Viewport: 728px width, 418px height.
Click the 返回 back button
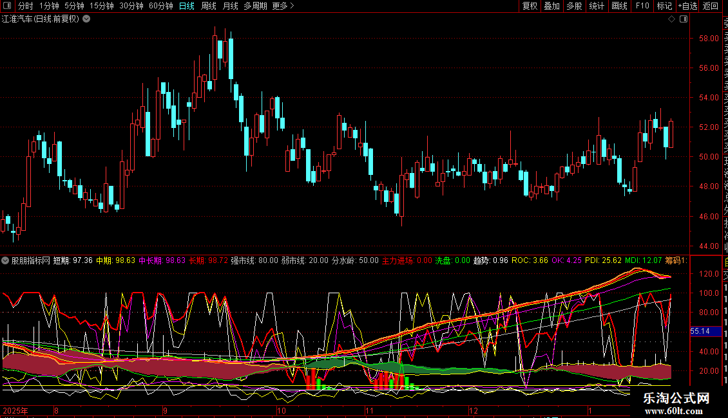point(710,6)
